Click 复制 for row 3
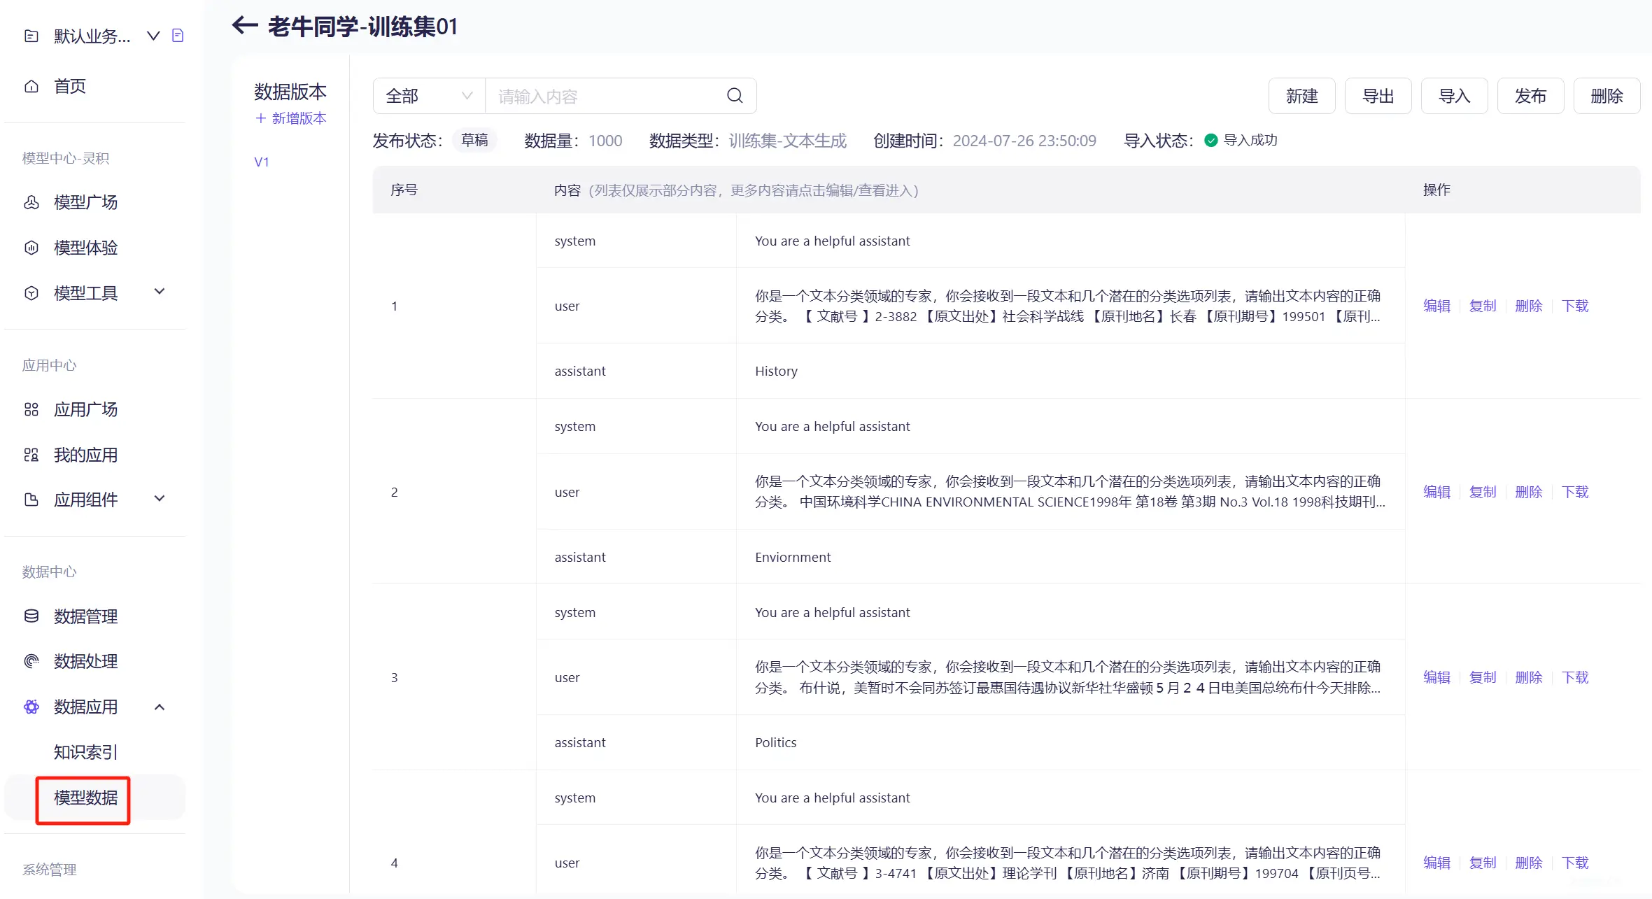 tap(1483, 677)
